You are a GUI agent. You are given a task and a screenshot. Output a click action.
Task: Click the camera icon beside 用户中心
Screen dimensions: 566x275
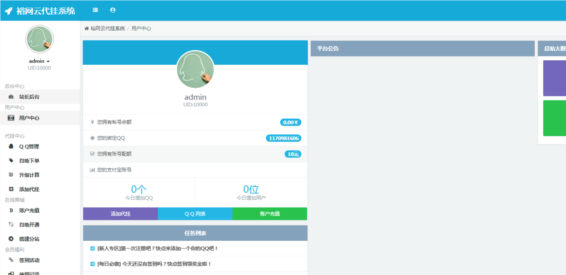pyautogui.click(x=11, y=118)
